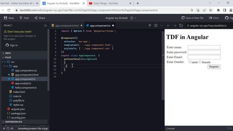Click the sidebar vertical scrollbar
The height and width of the screenshot is (131, 233).
tap(48, 60)
